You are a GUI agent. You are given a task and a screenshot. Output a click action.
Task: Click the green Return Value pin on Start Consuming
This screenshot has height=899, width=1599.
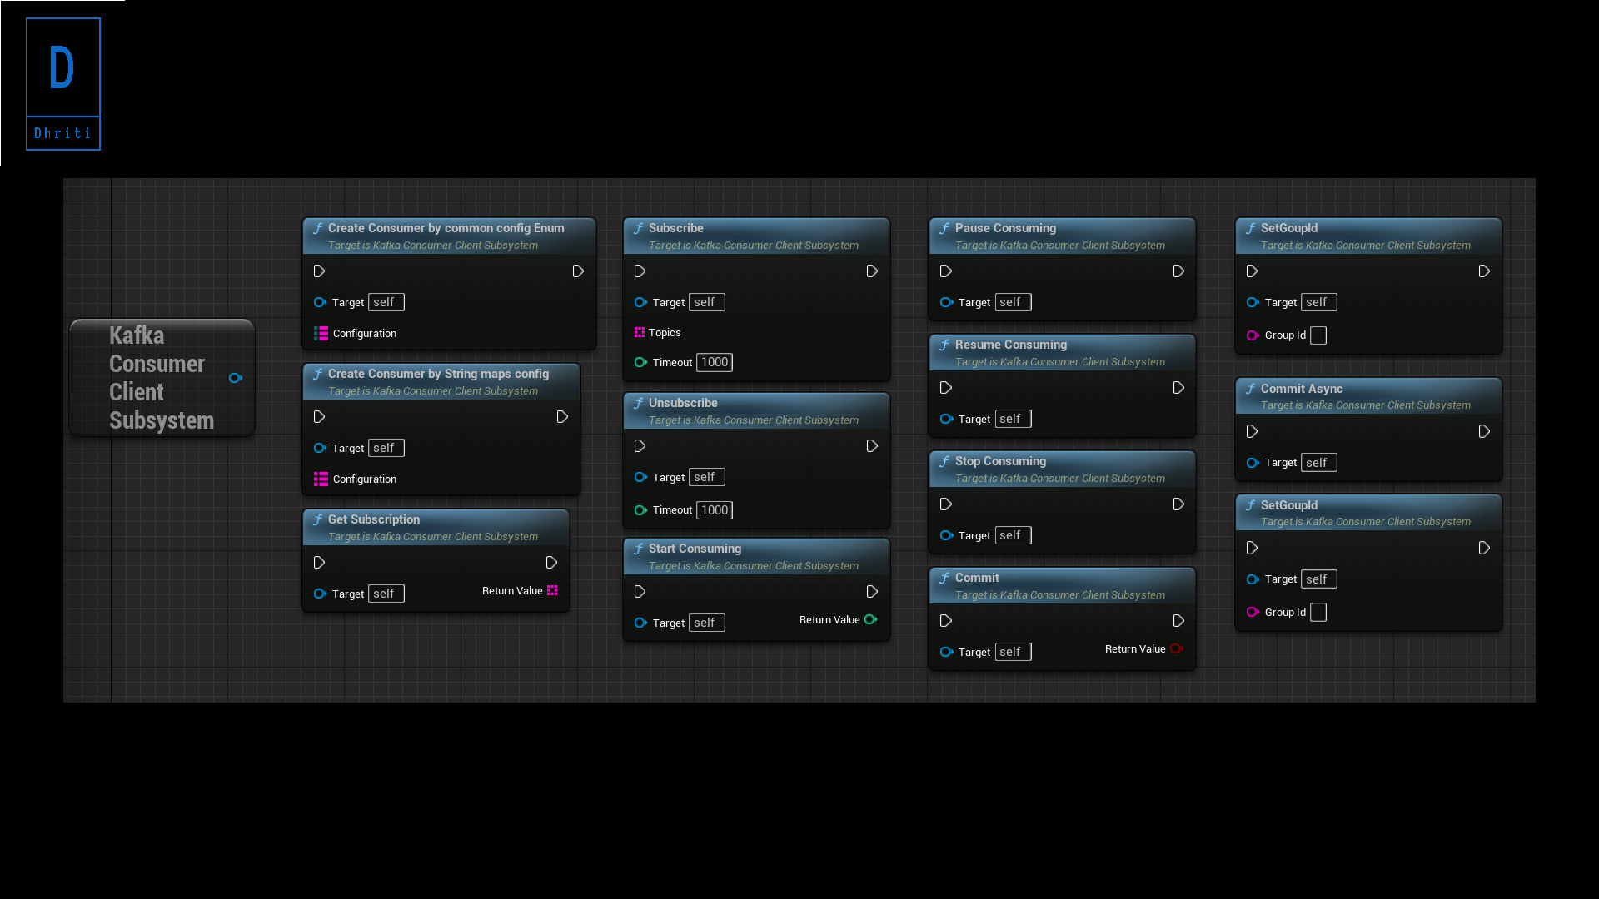coord(871,619)
